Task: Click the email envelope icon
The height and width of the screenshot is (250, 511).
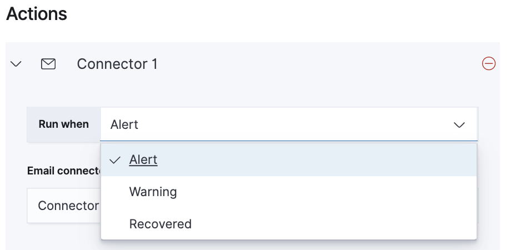Action: (x=48, y=64)
